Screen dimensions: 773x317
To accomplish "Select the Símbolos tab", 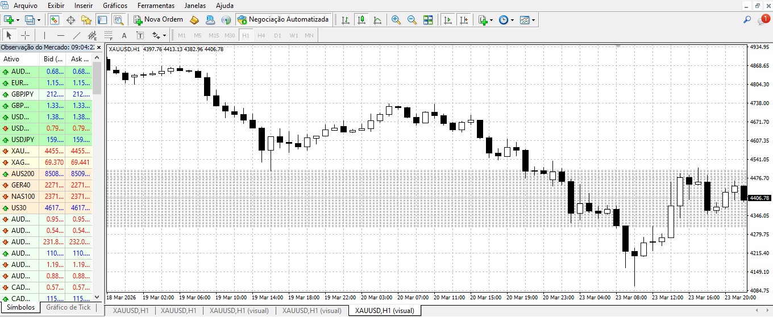I will 20,307.
